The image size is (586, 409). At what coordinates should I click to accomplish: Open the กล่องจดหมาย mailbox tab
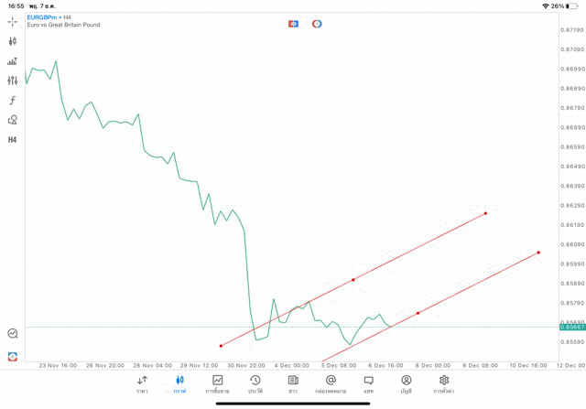331,383
